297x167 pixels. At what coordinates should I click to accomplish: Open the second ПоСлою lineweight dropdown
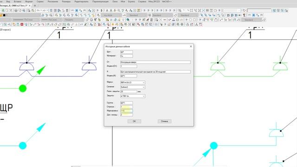(x=52, y=19)
